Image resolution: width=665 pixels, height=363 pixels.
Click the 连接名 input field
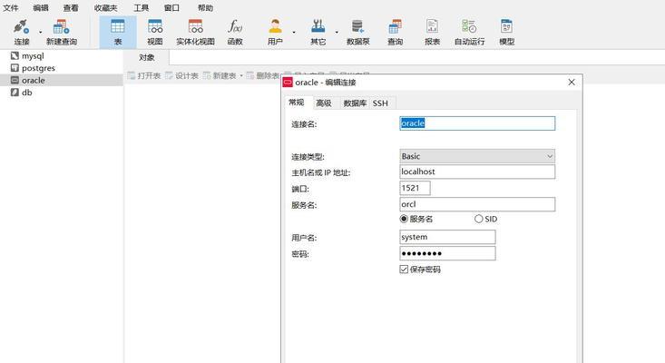point(477,123)
